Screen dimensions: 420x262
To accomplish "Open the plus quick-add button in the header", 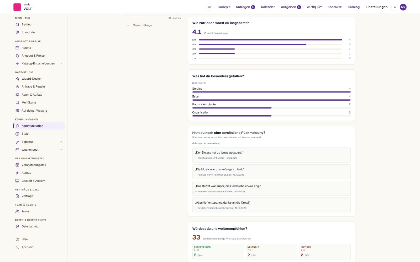I will pos(395,7).
